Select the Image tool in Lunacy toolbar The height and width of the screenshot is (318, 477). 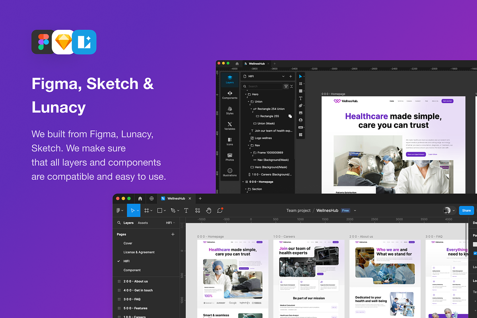[x=301, y=113]
